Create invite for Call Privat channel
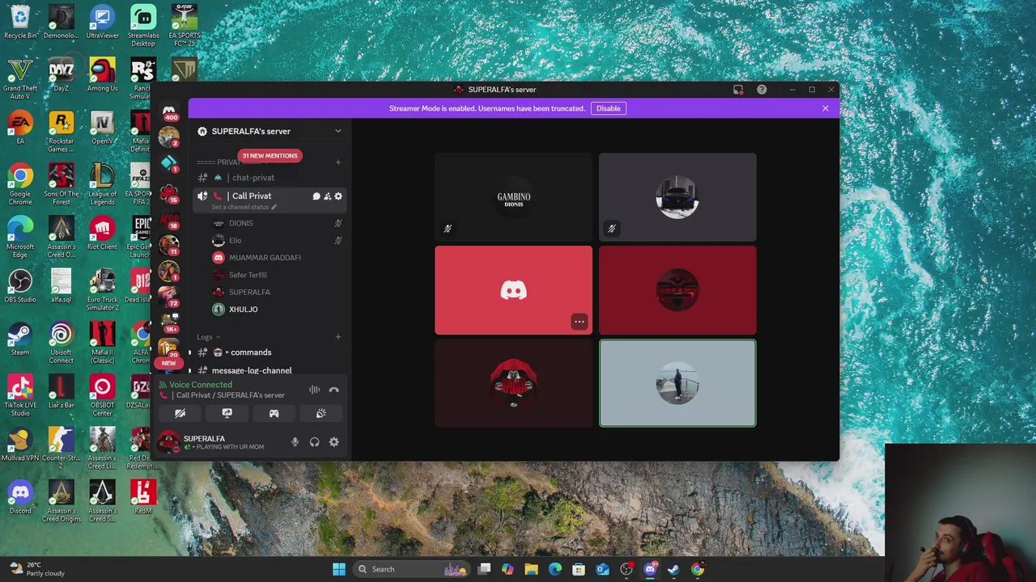The height and width of the screenshot is (582, 1036). coord(327,196)
